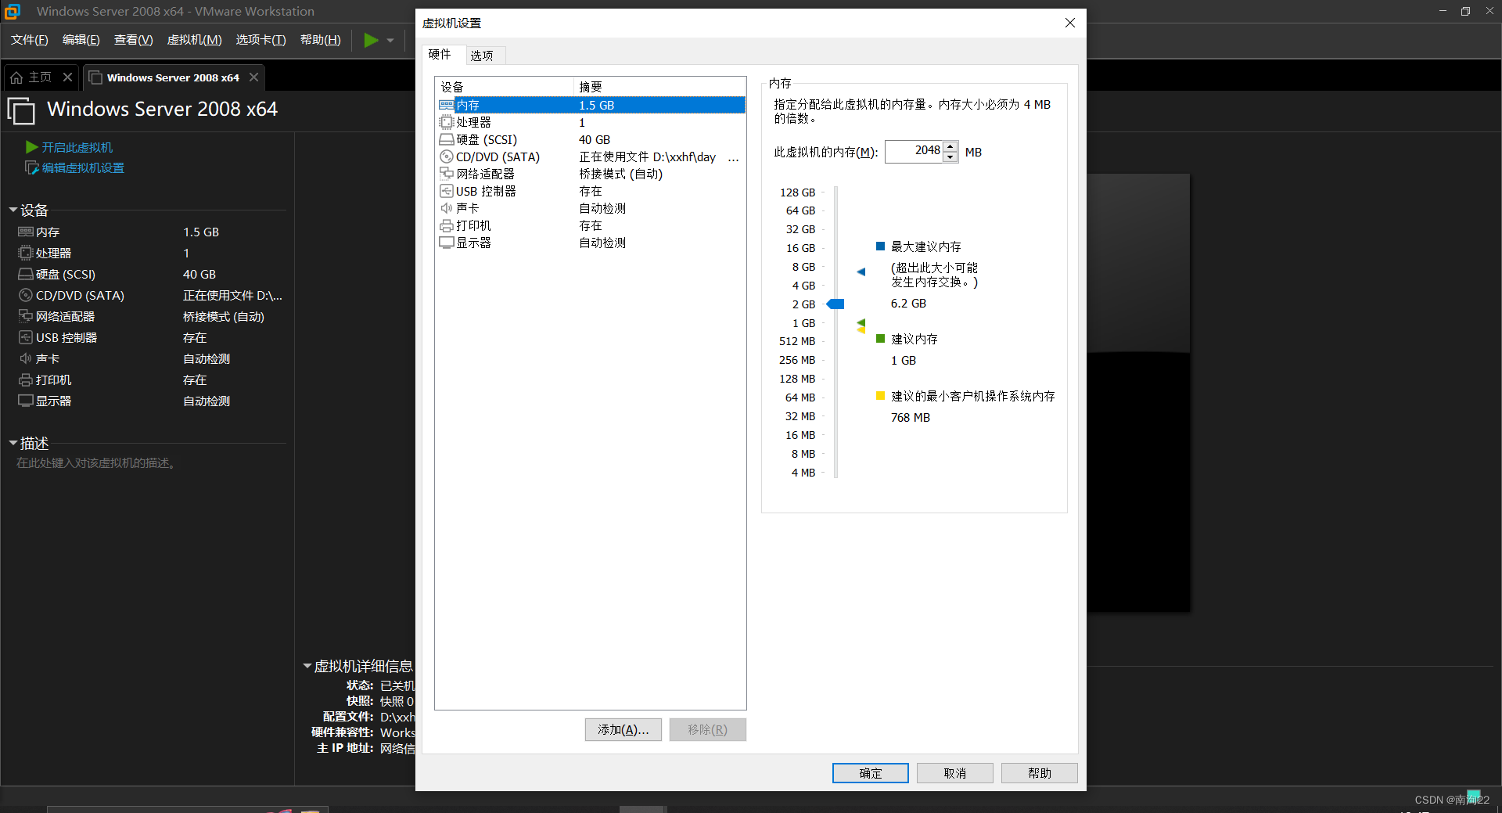The height and width of the screenshot is (813, 1502).
Task: Click the description text field placeholder
Action: click(x=97, y=463)
